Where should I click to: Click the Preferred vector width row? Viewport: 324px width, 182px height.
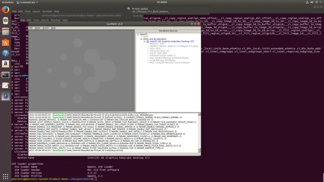pyautogui.click(x=162, y=56)
